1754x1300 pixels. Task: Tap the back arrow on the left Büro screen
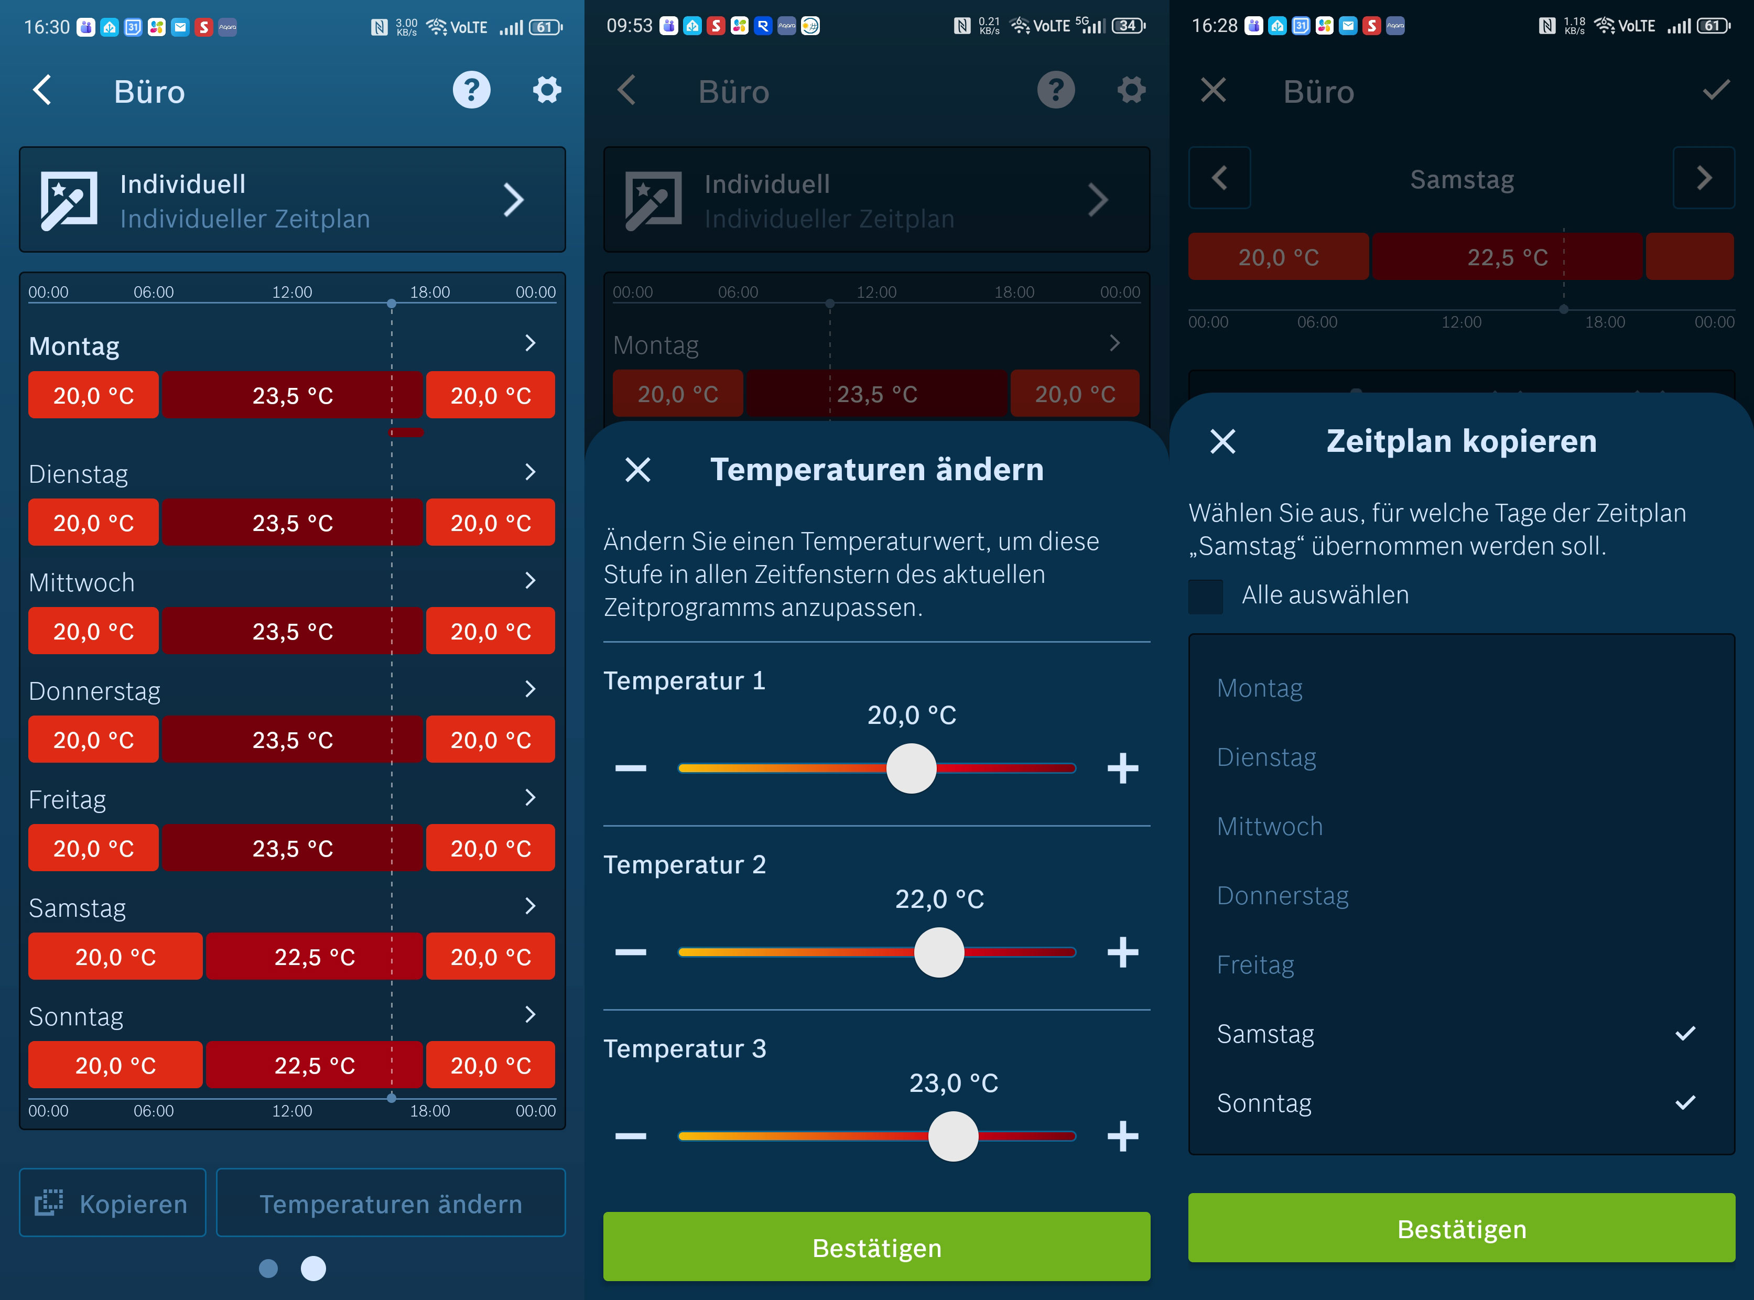[42, 91]
